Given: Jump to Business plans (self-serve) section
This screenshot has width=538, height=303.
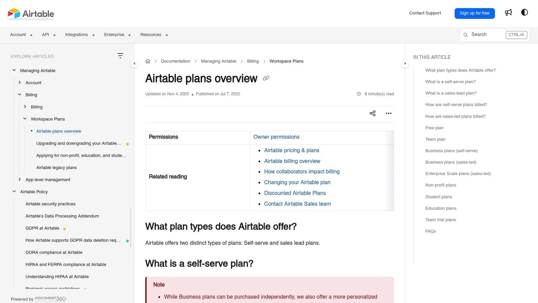Looking at the screenshot, I should click(x=451, y=151).
